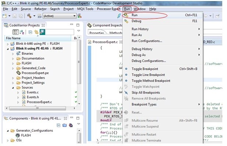Expand the Generated_Code folder
Screen dimensions: 227x146
point(13,68)
